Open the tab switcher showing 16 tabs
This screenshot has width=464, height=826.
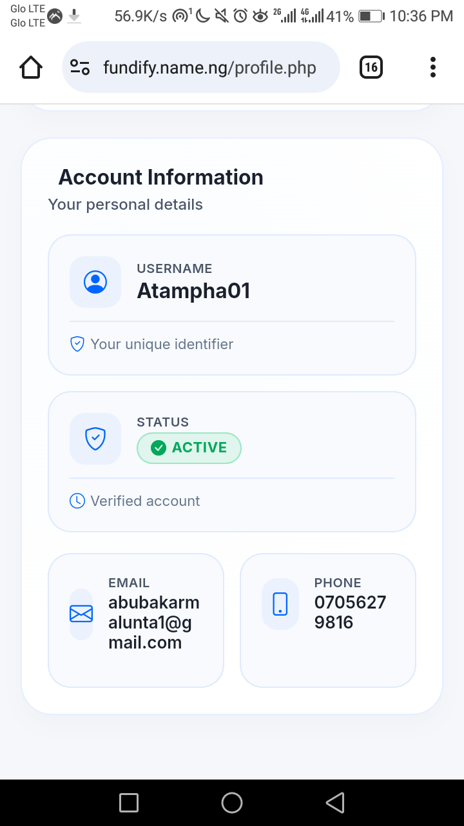[x=371, y=67]
